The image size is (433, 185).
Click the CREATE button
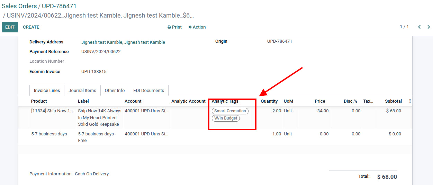coord(31,27)
